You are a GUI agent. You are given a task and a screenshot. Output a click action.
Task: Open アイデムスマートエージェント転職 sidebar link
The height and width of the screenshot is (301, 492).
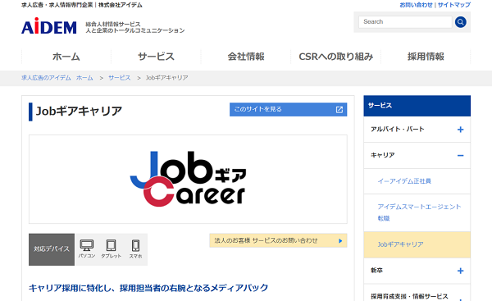[419, 212]
